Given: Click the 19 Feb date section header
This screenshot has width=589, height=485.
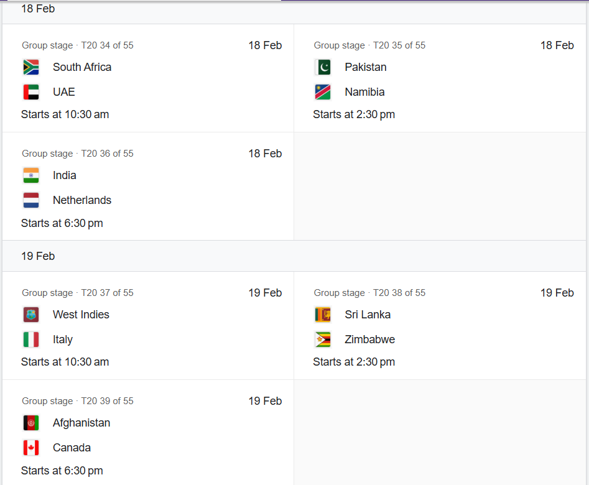Looking at the screenshot, I should point(38,256).
